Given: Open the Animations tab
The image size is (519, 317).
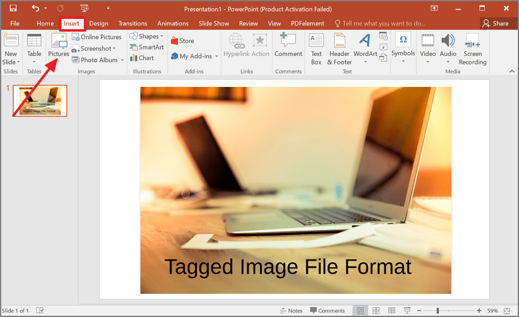Looking at the screenshot, I should [173, 24].
